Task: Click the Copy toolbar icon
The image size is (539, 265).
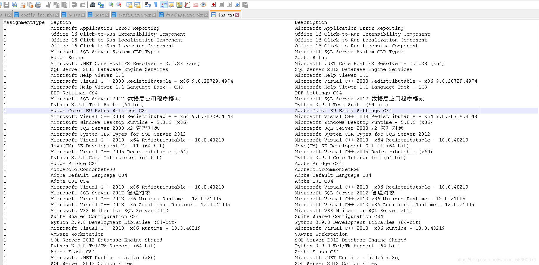Action: (x=56, y=5)
